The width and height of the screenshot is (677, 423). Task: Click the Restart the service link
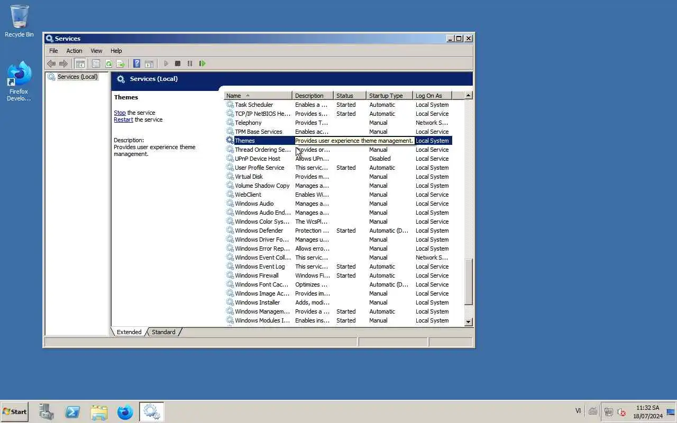[x=123, y=119]
